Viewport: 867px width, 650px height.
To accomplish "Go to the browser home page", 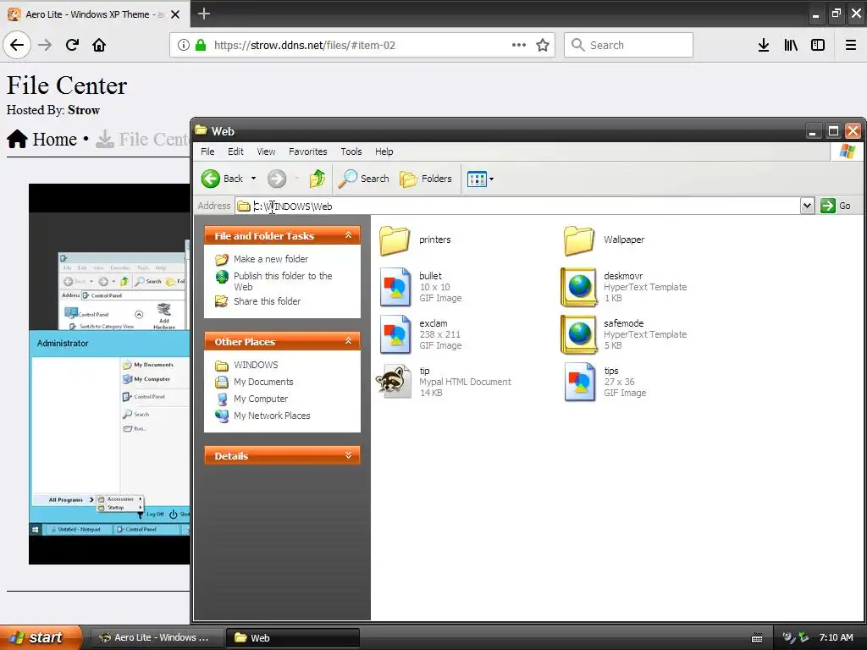I will (x=99, y=45).
